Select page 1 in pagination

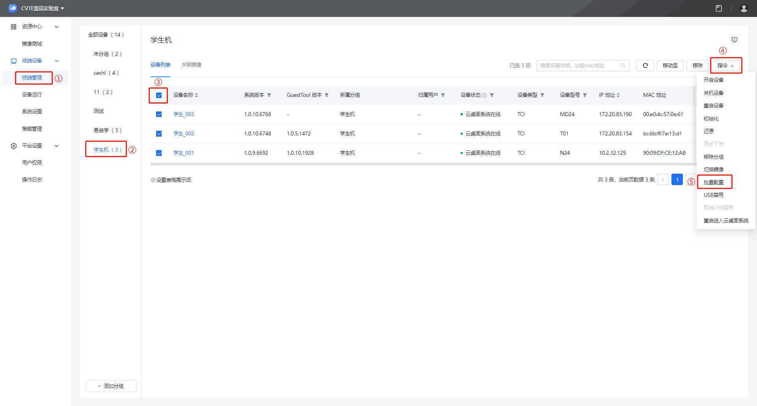(x=677, y=180)
